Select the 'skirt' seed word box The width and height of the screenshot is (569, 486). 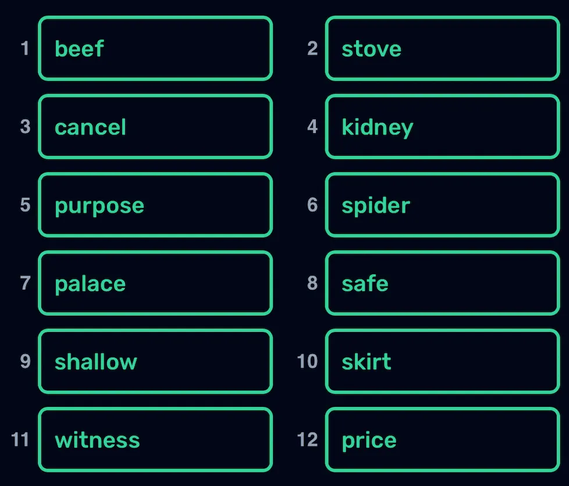[x=442, y=362]
